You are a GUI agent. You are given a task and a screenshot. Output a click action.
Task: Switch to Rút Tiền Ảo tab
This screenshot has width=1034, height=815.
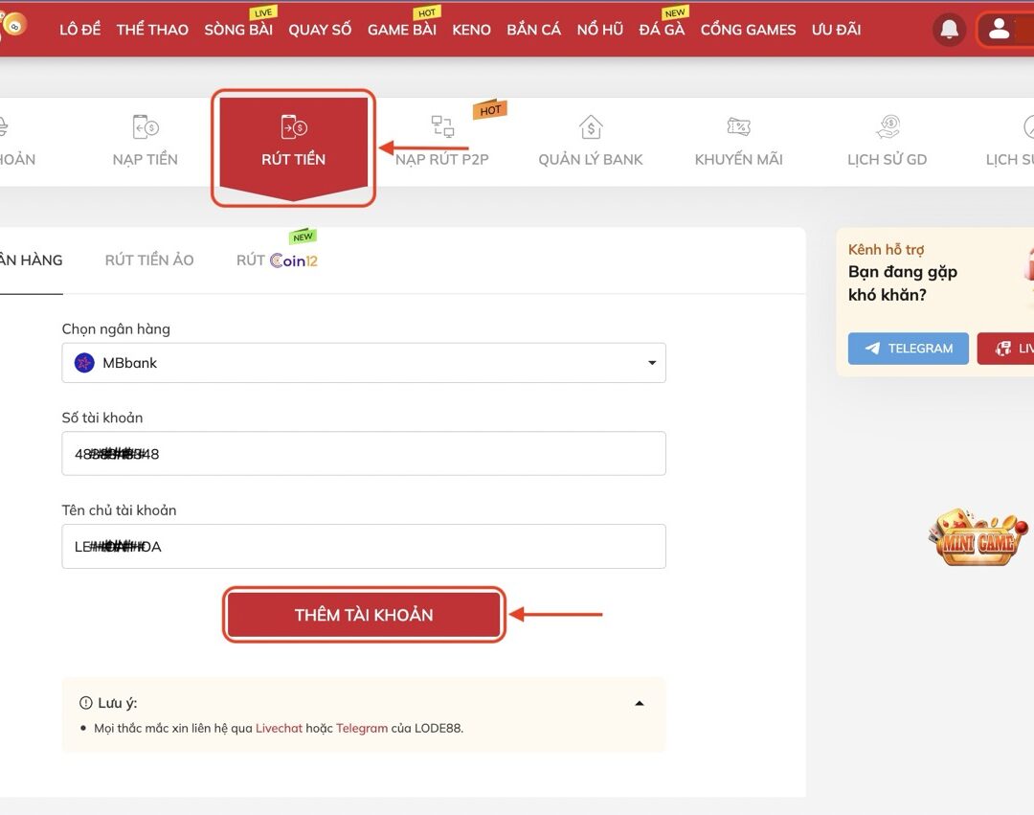149,260
